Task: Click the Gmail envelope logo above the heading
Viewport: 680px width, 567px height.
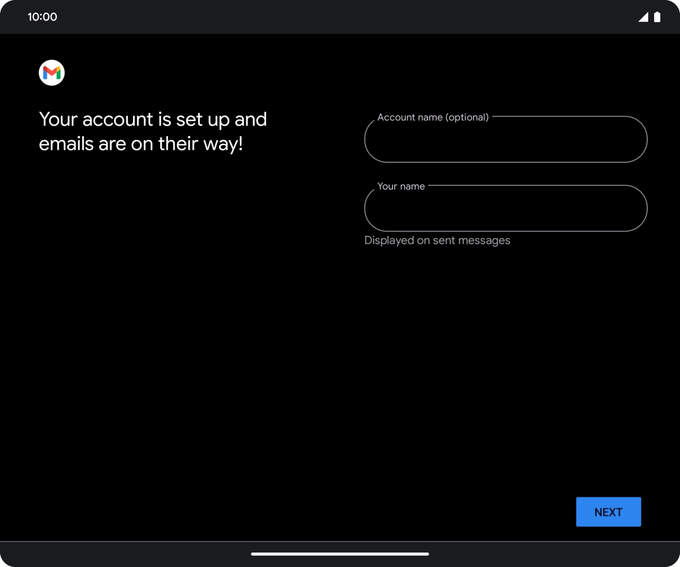Action: point(51,72)
